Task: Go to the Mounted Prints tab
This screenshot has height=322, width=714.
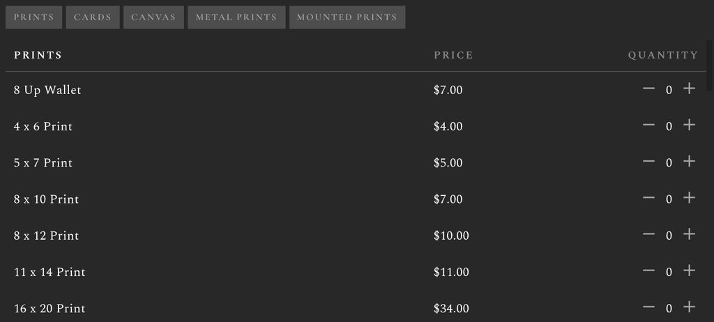Action: tap(347, 17)
